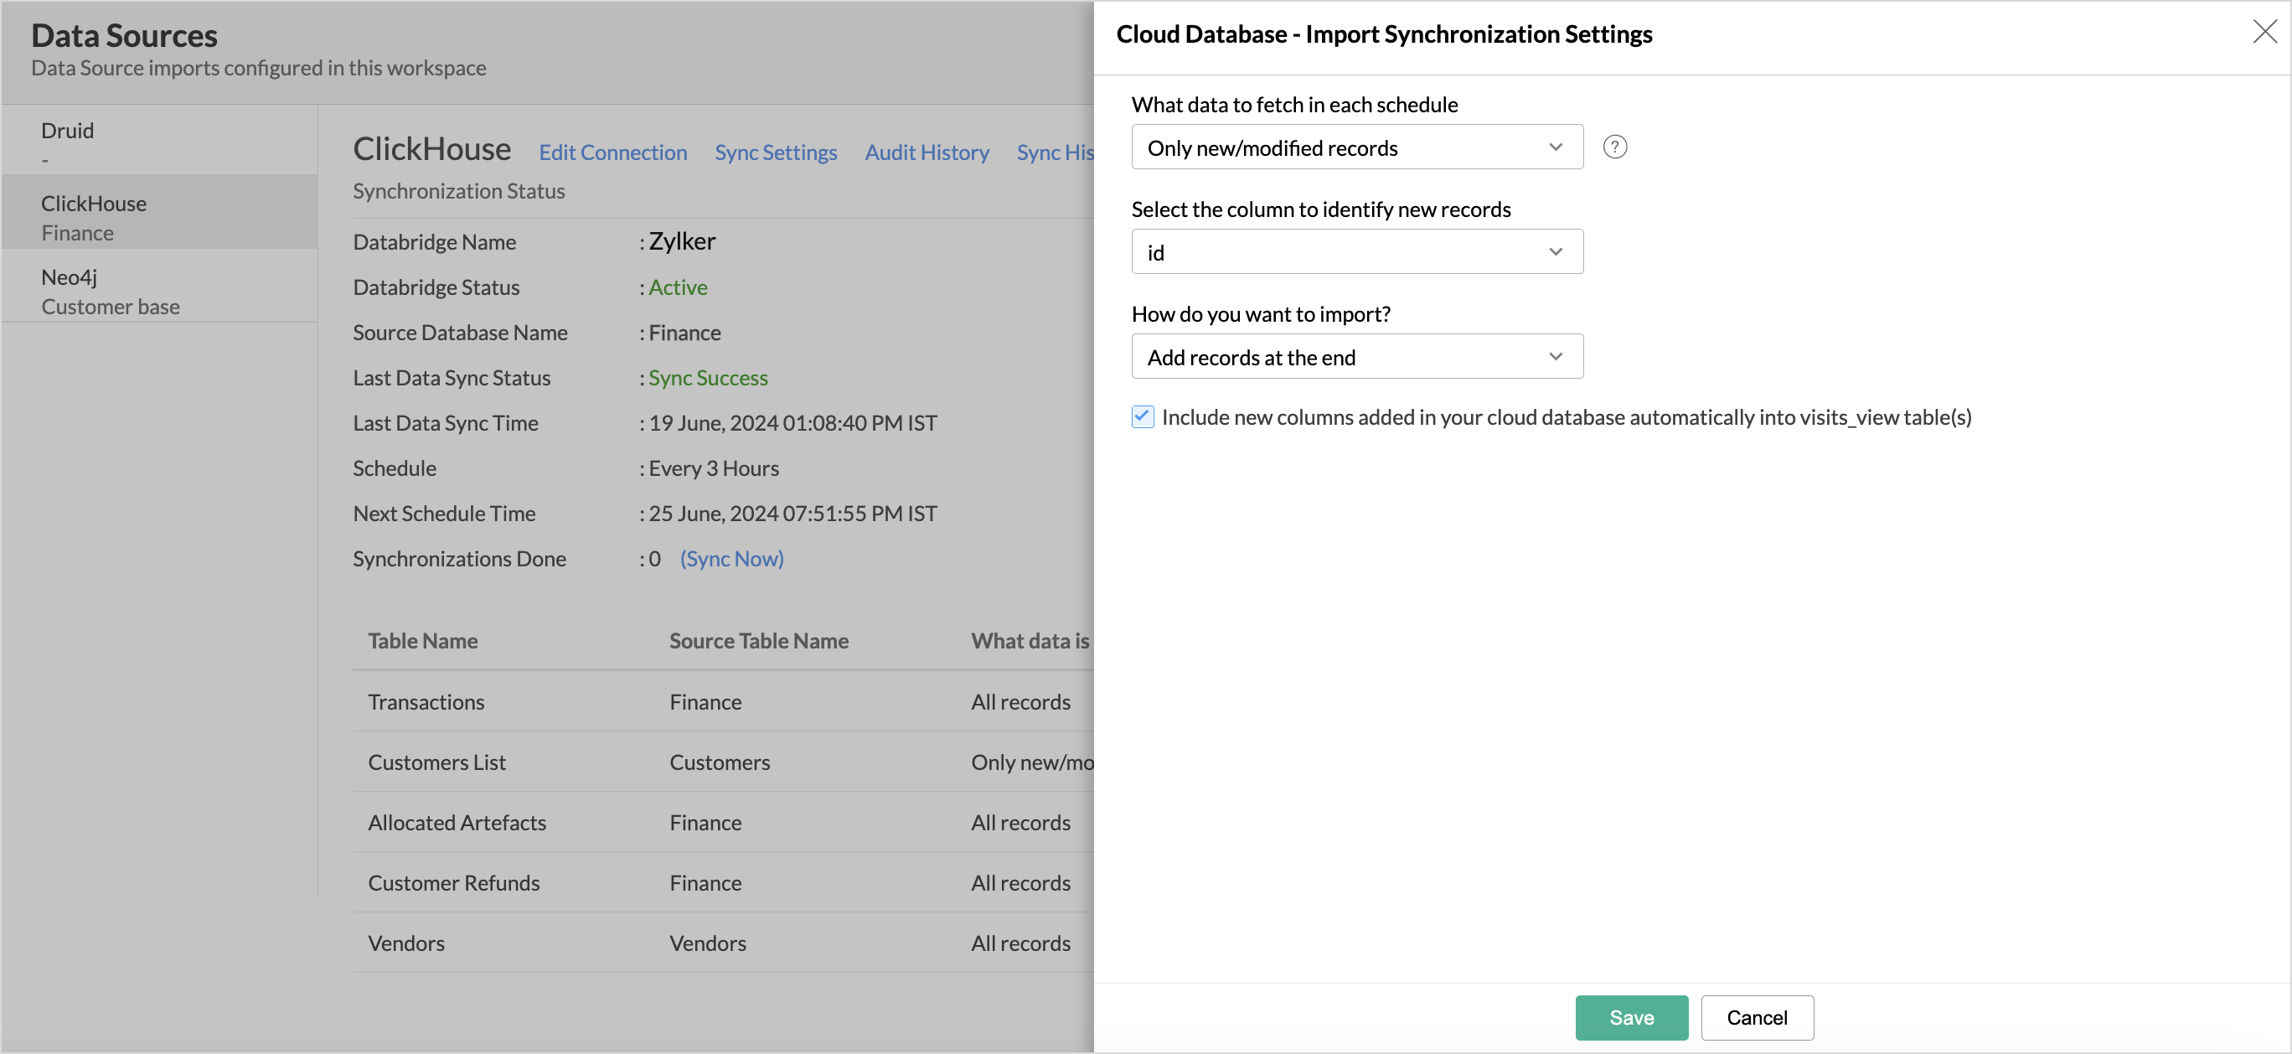Select the ClickHouse Finance data source
The height and width of the screenshot is (1054, 2292).
click(95, 217)
